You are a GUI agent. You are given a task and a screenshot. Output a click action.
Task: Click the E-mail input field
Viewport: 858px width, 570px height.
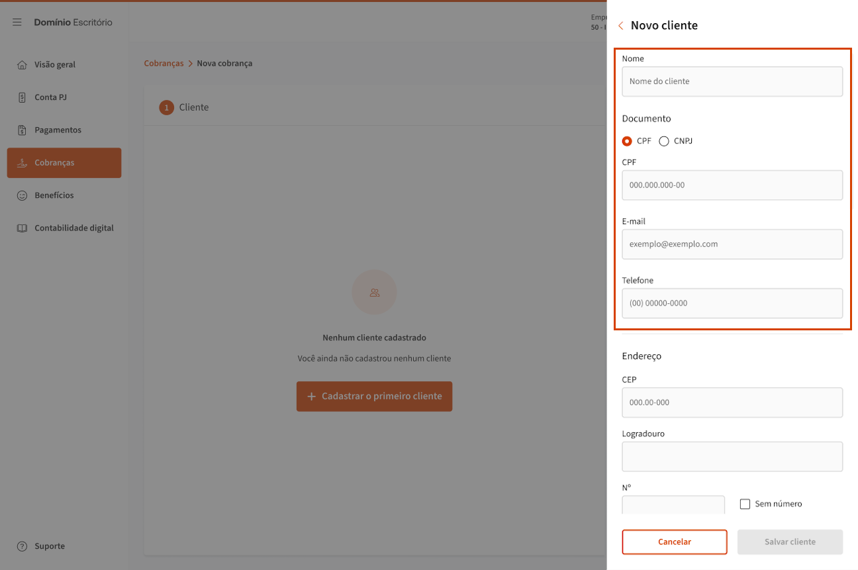click(732, 244)
